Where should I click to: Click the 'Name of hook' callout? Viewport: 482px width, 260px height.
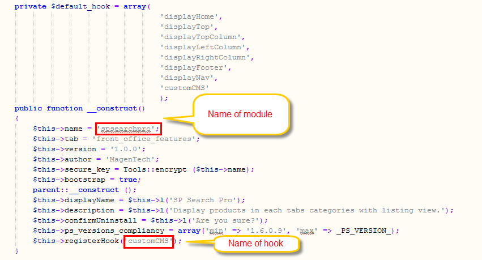255,243
